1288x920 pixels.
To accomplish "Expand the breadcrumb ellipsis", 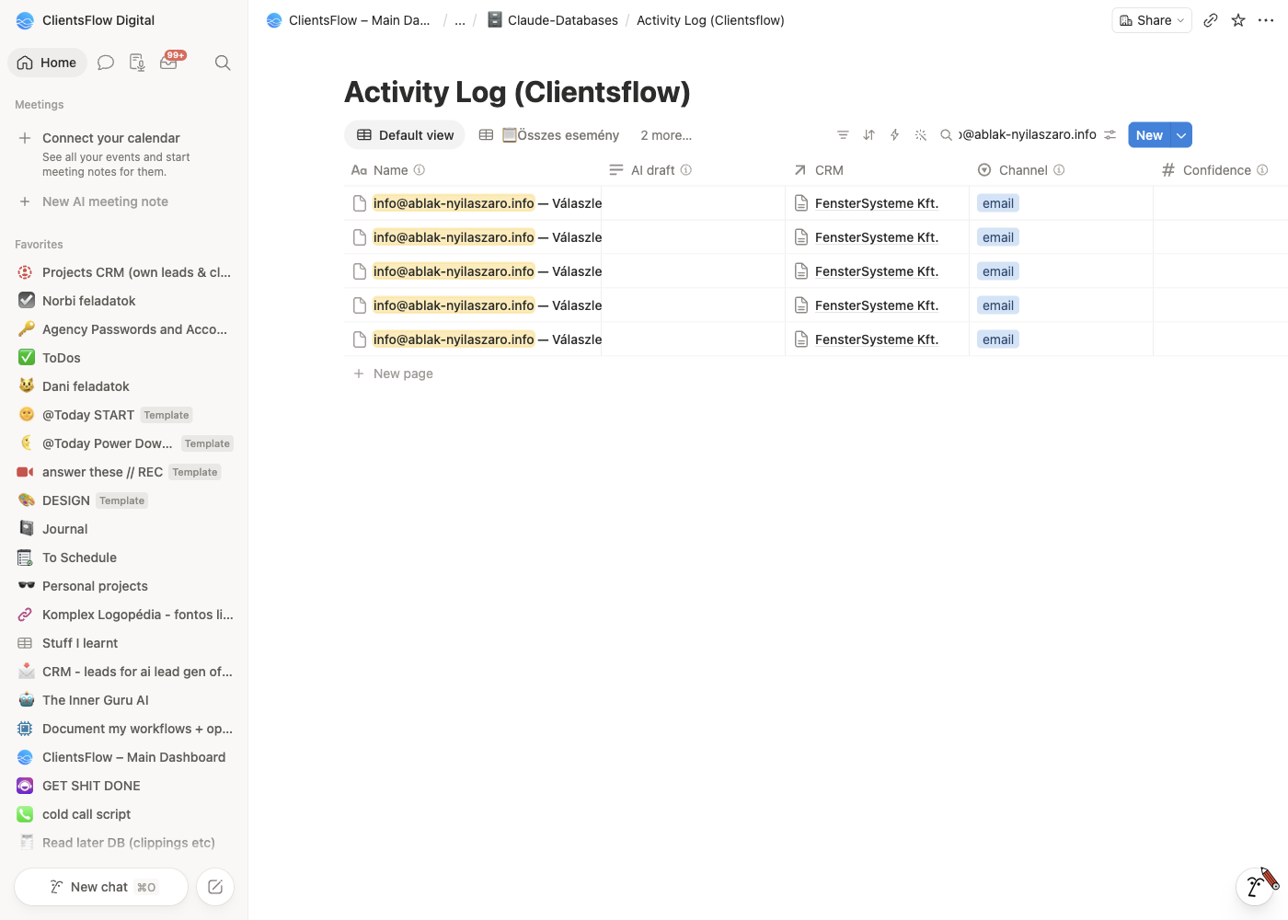I will (x=460, y=20).
